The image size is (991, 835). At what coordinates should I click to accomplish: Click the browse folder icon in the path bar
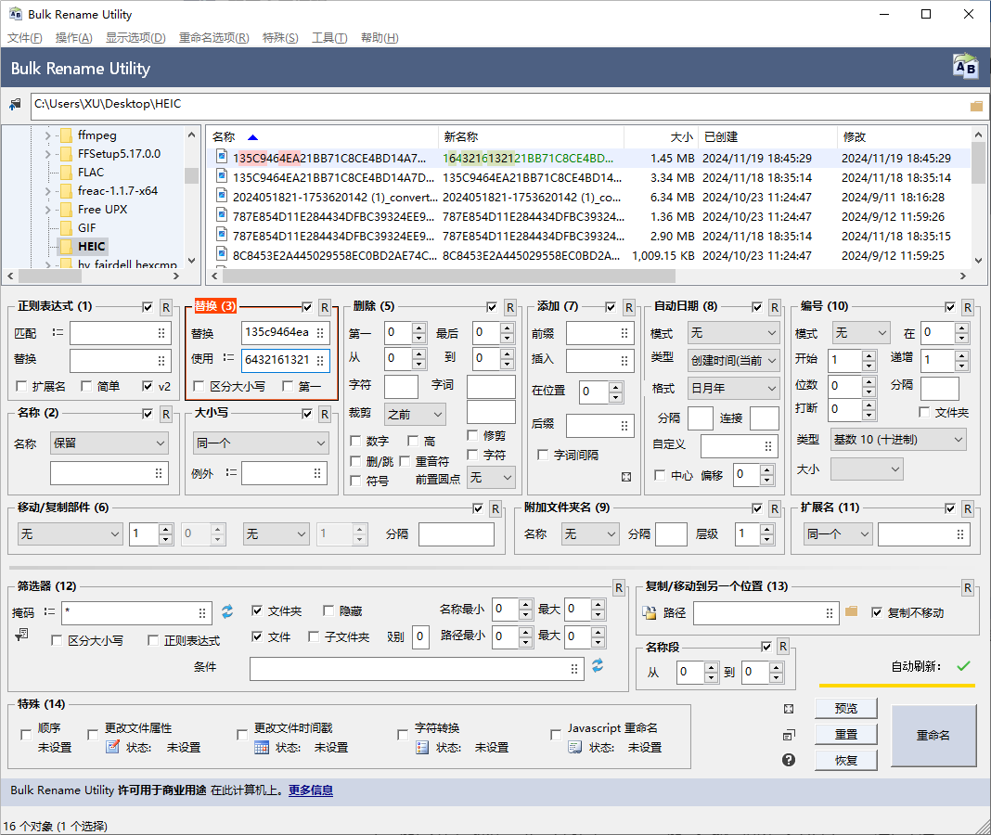(x=976, y=106)
